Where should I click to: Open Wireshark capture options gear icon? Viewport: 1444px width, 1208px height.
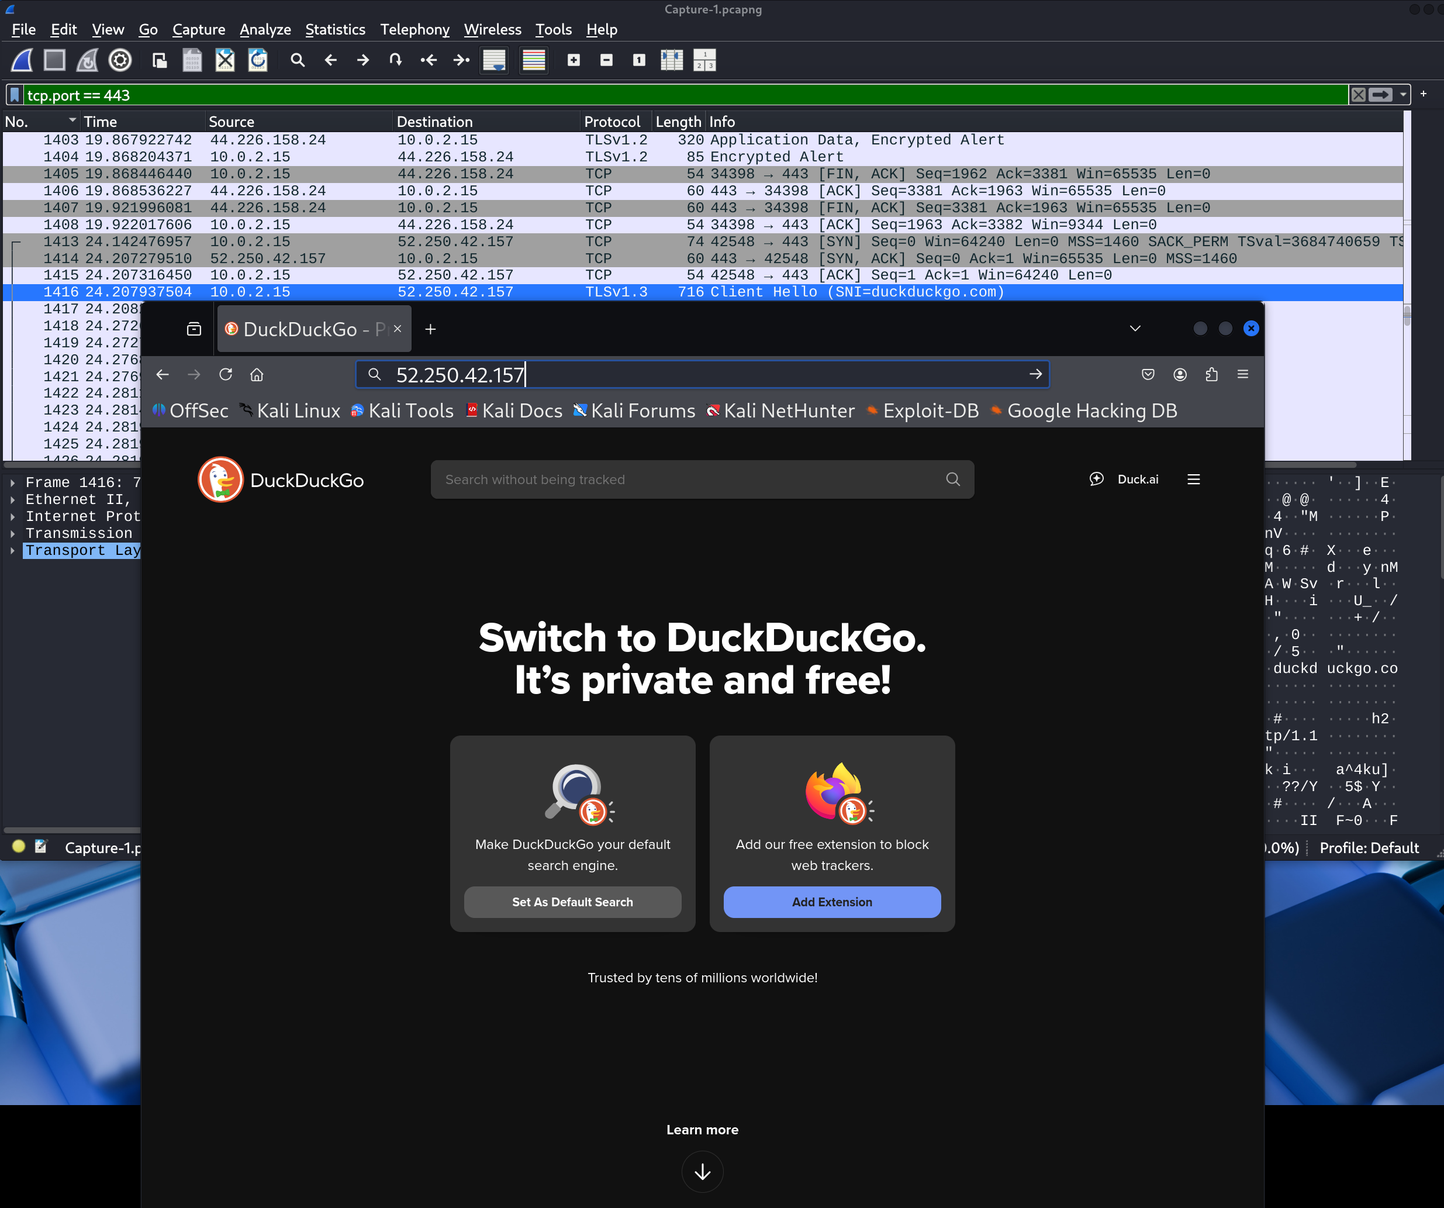pyautogui.click(x=120, y=60)
